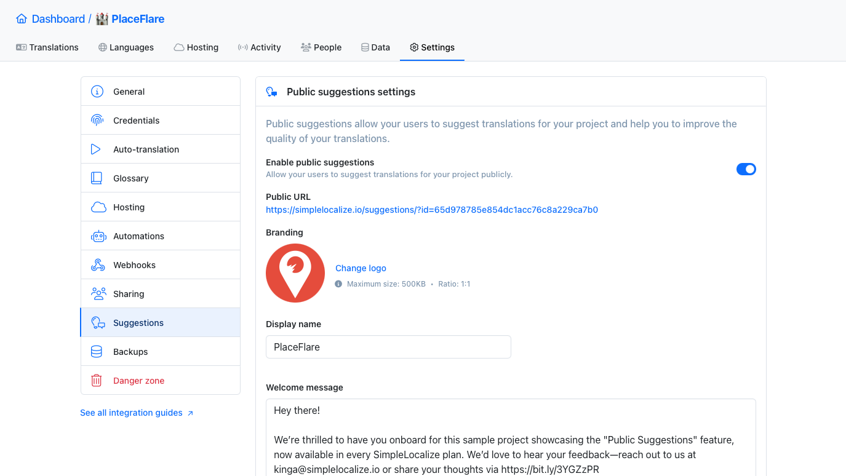Select Sharing in settings sidebar

(x=161, y=294)
